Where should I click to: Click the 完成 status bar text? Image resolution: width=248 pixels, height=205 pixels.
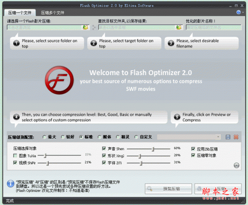pos(10,201)
